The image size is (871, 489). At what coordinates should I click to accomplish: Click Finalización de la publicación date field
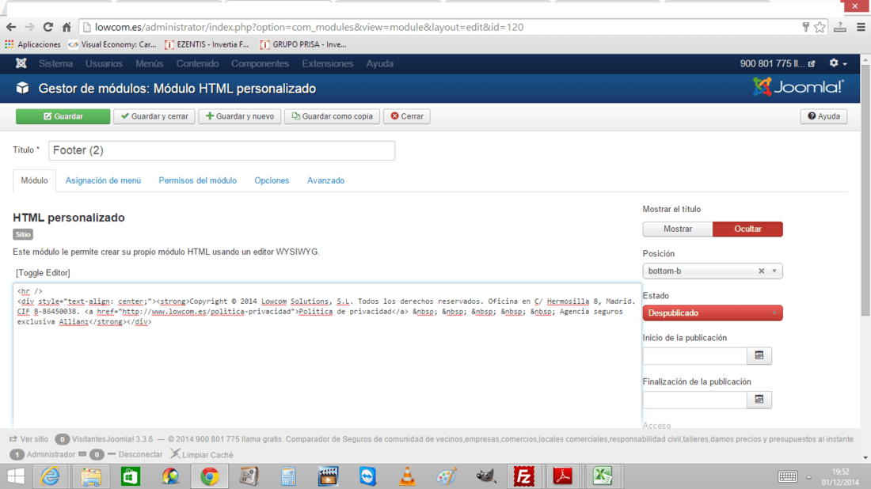click(x=695, y=399)
